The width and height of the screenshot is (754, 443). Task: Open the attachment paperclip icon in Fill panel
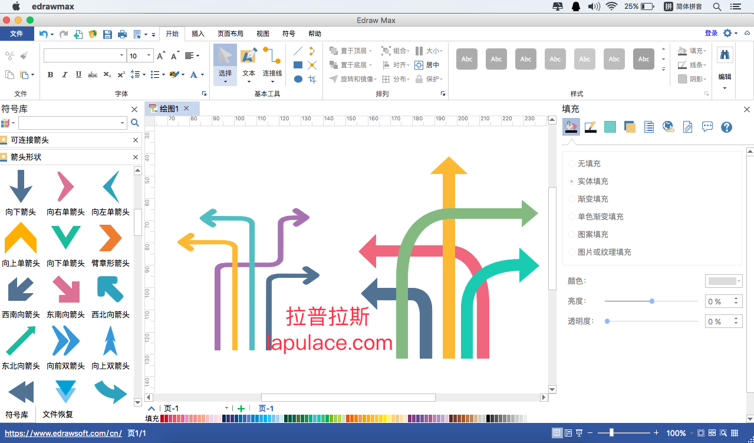(688, 126)
